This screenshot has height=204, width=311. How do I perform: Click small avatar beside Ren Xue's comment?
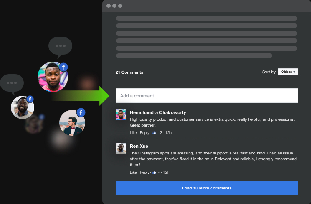pos(121,148)
